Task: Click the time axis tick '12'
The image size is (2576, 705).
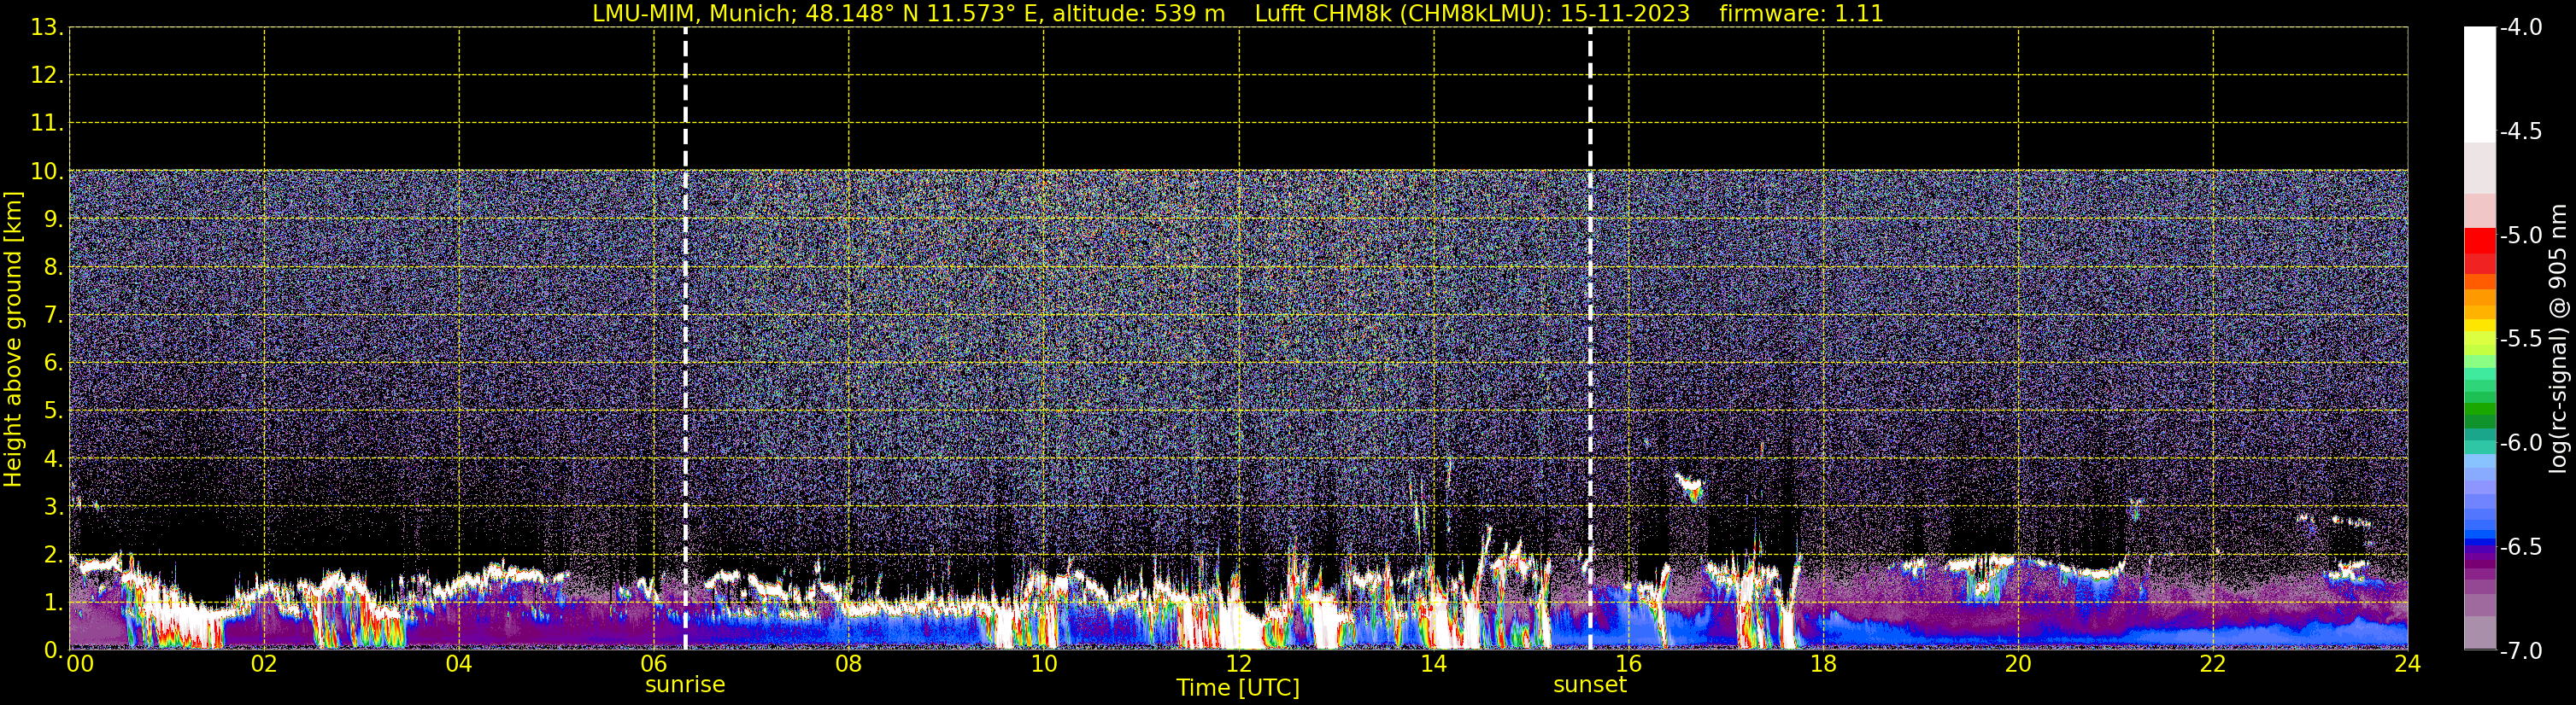Action: [1239, 664]
